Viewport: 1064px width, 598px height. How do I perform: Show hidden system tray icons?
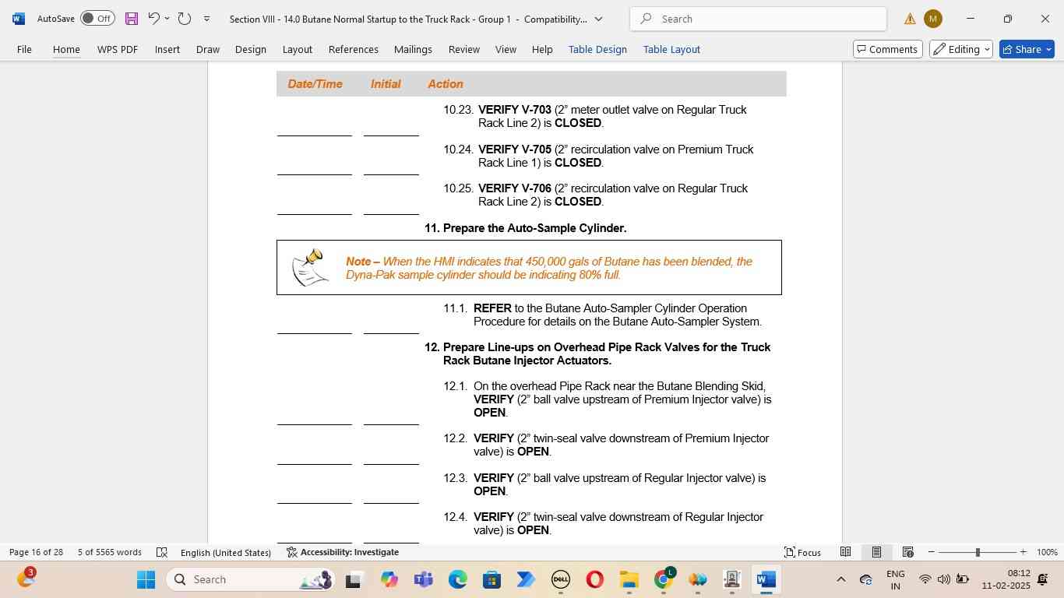840,579
